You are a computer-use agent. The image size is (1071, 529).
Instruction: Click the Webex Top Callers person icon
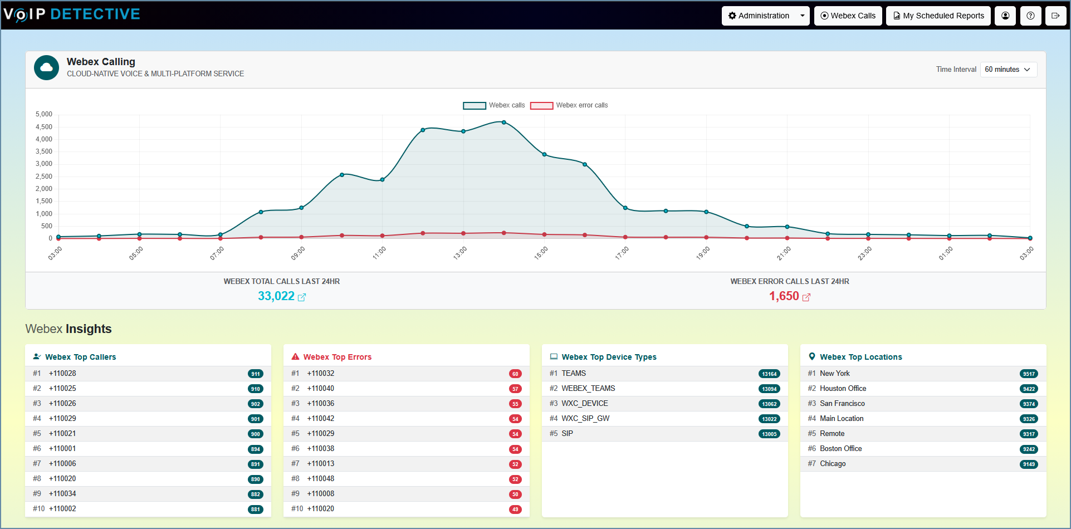point(37,357)
